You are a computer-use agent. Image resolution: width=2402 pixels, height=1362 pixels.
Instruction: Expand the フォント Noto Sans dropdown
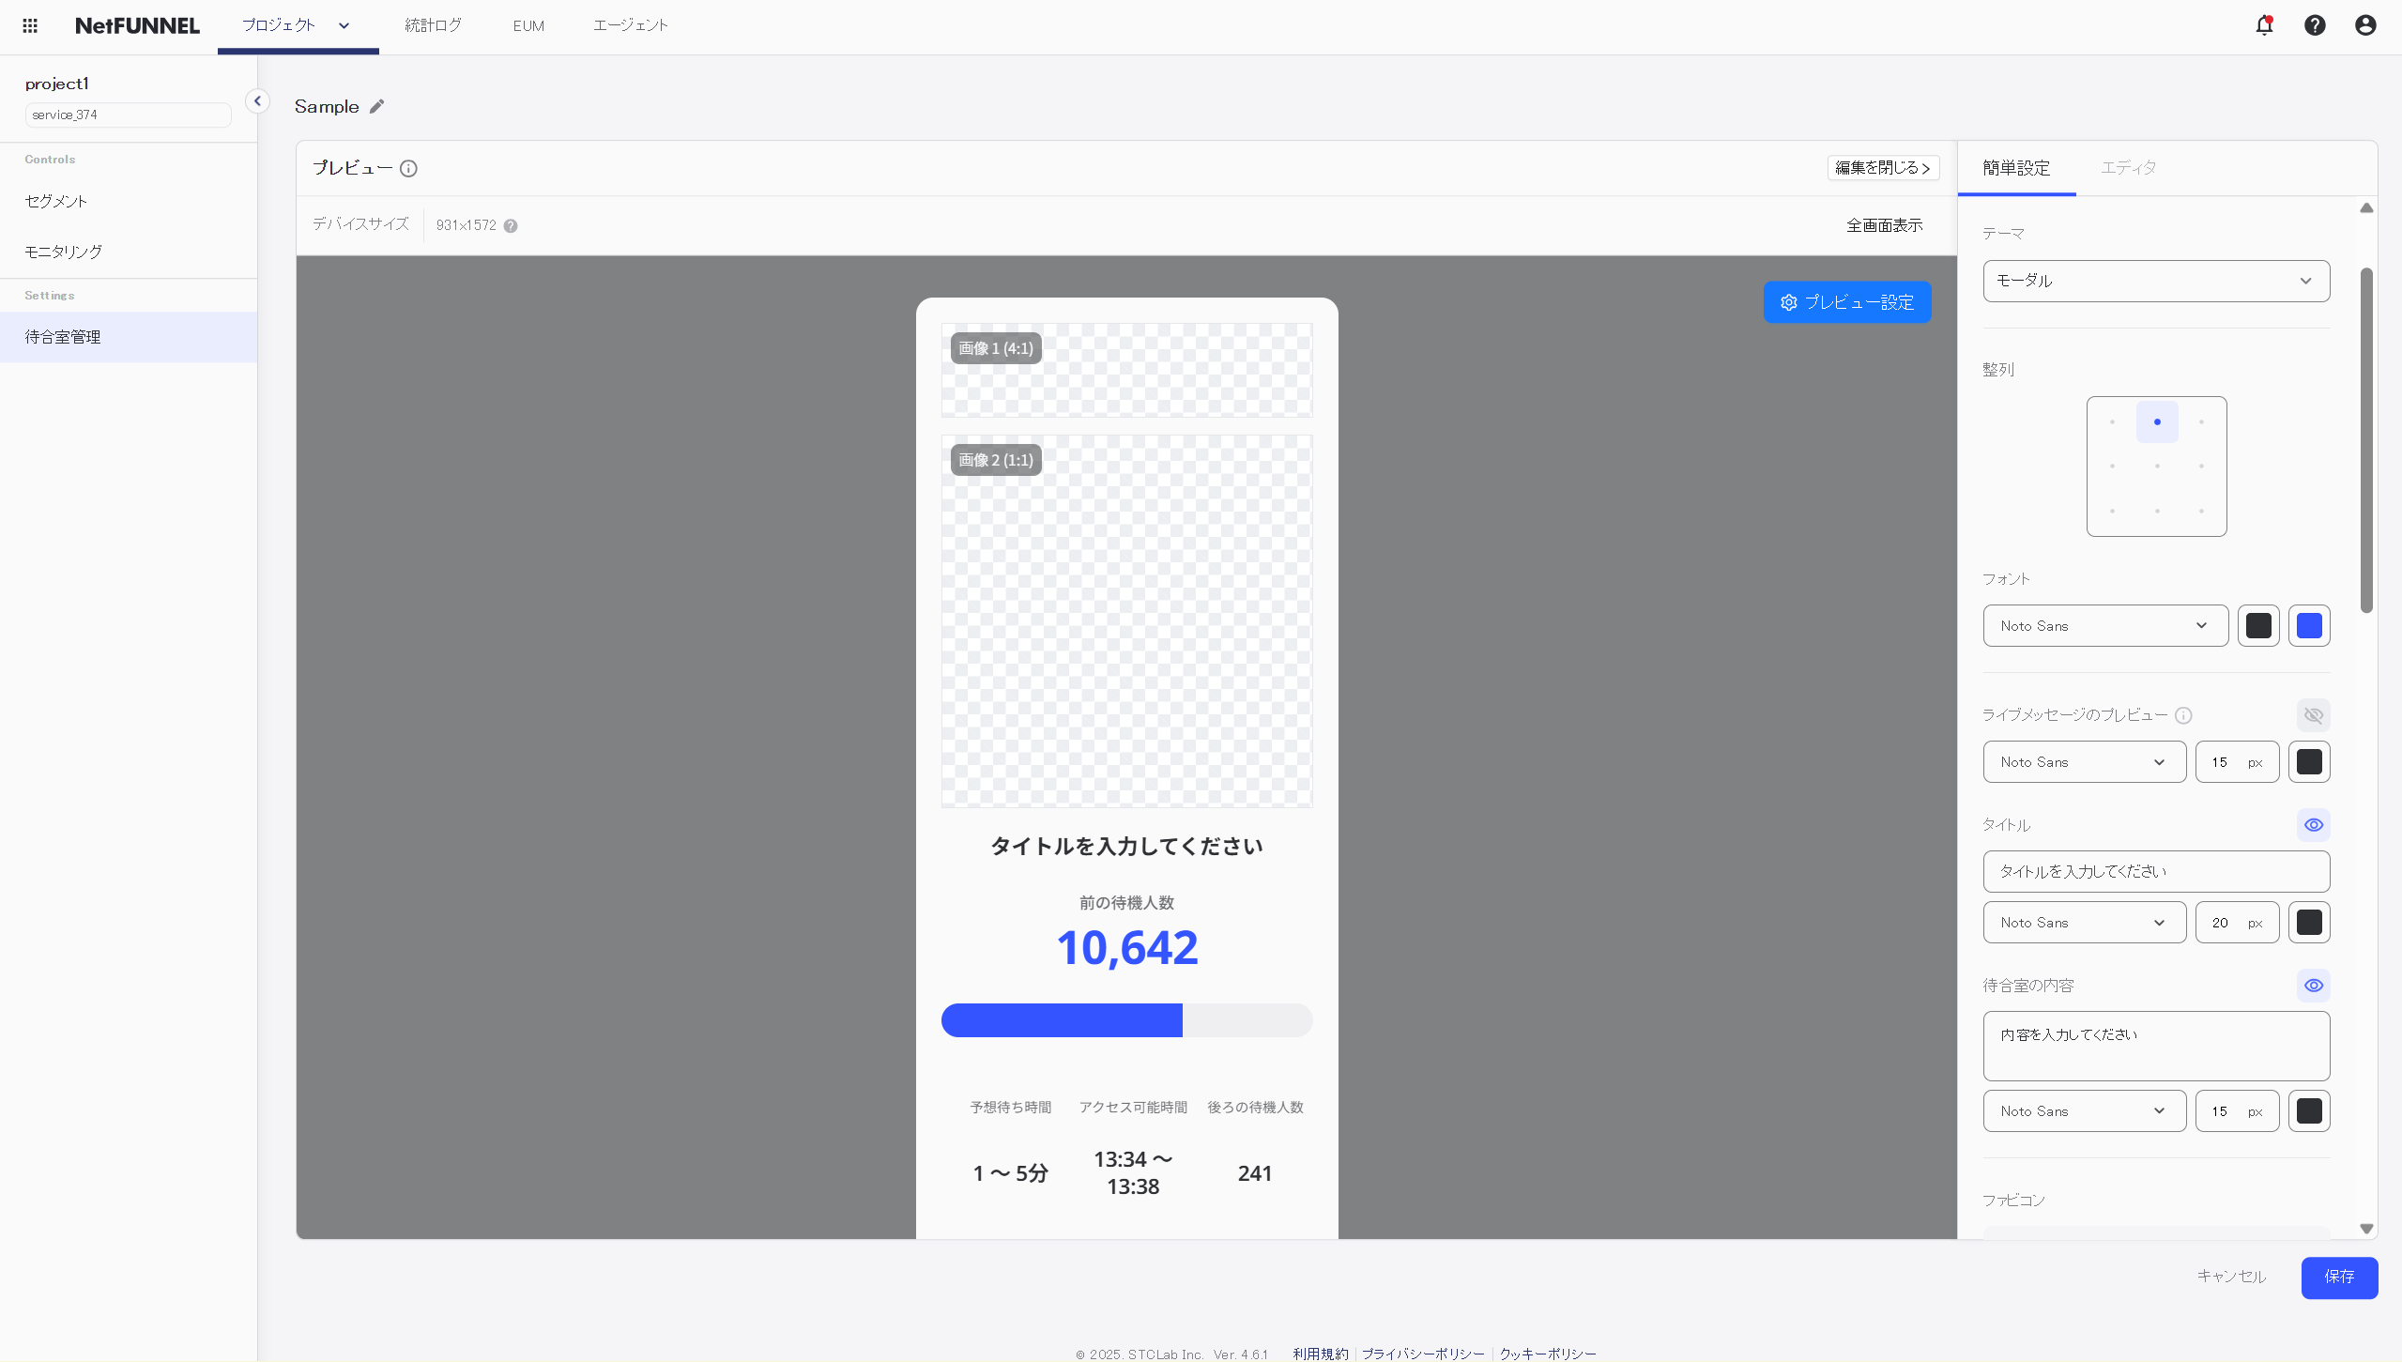pyautogui.click(x=2104, y=626)
